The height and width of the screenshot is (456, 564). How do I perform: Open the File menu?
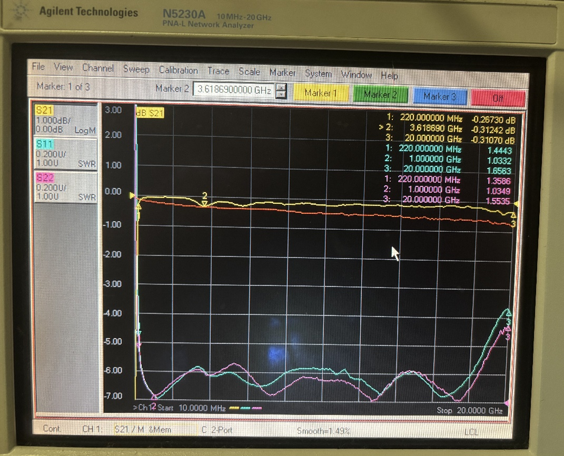38,67
